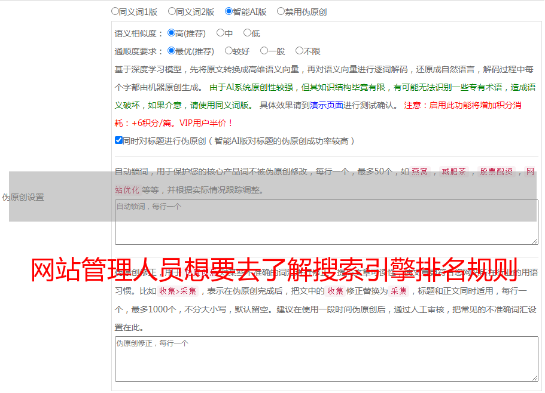This screenshot has height=393, width=545.
Task: Set 通顺度要求 to 较好
Action: 229,51
